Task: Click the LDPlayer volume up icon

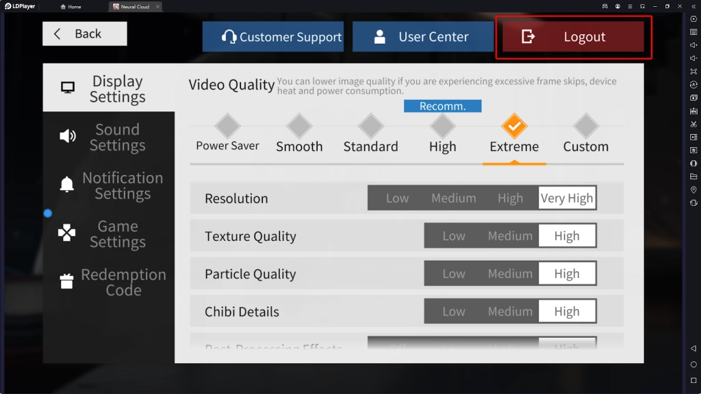Action: pos(693,45)
